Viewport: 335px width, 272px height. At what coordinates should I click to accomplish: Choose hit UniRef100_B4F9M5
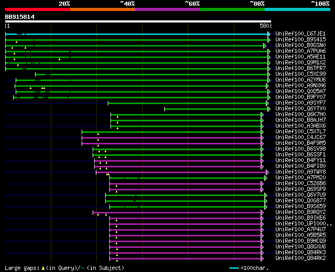coord(300,143)
